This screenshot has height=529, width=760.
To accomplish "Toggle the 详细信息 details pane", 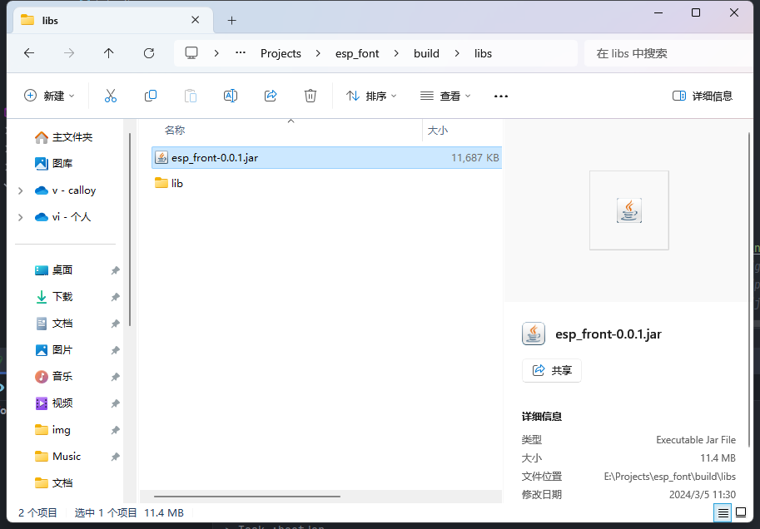I will 703,96.
